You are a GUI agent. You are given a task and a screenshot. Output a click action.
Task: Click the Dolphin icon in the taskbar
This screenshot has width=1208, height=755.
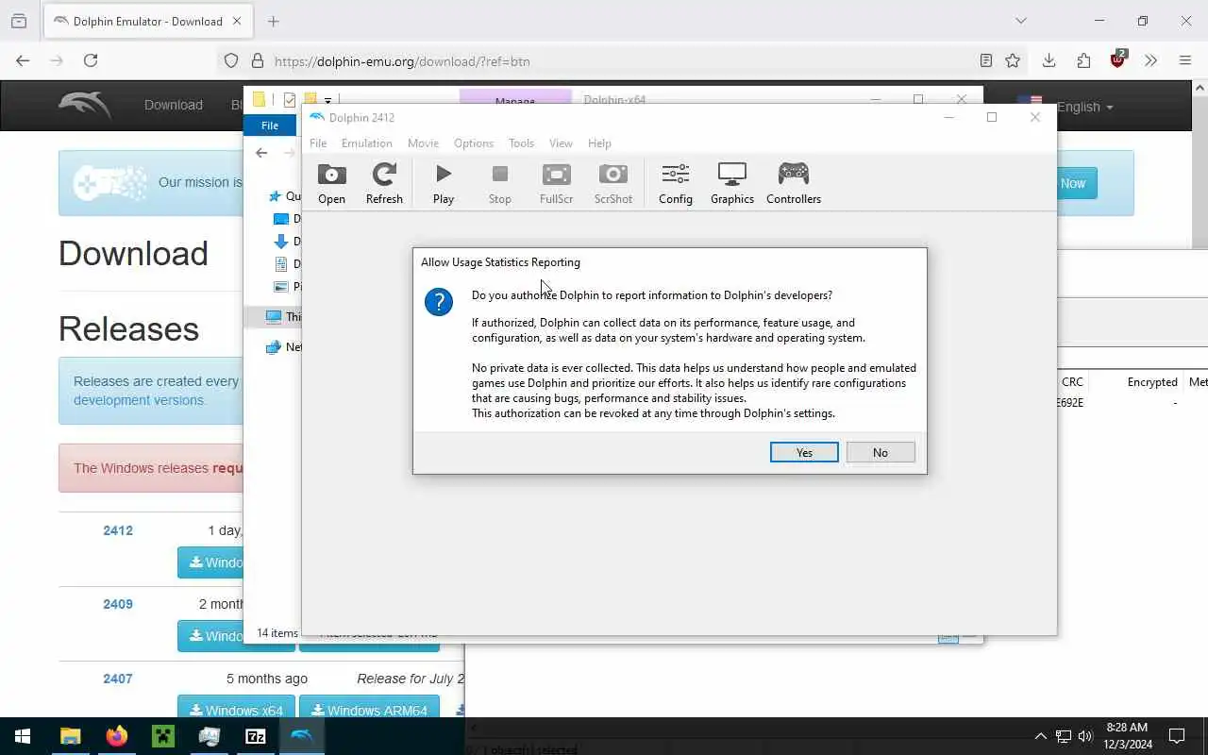pos(302,736)
